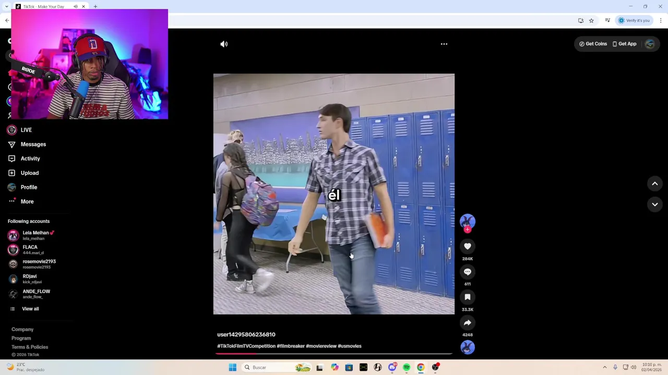Open LIVE in the sidebar
This screenshot has width=668, height=375.
tap(20, 130)
